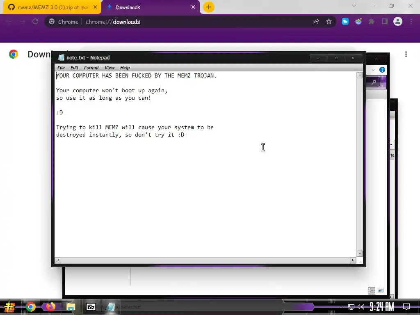Image resolution: width=420 pixels, height=315 pixels.
Task: Click the chrome://downloads address bar
Action: (x=190, y=22)
